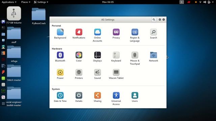Open Sound settings panel
Screen dimensions: 216x121
point(98,74)
